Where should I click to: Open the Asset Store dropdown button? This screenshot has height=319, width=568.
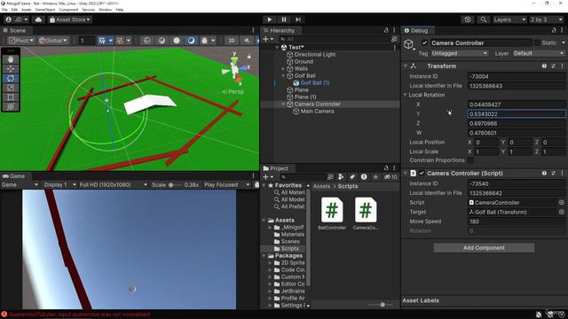tap(69, 19)
